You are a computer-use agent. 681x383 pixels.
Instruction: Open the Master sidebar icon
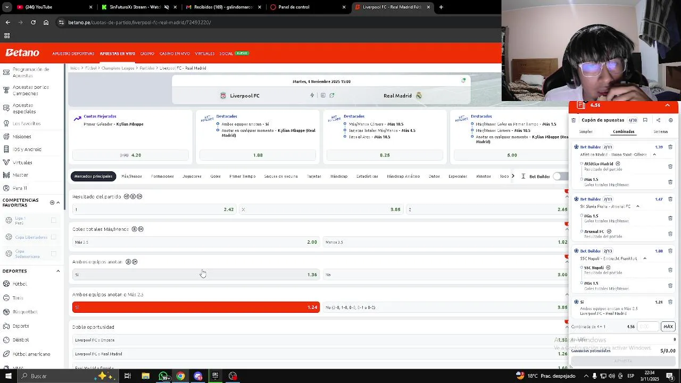point(6,175)
